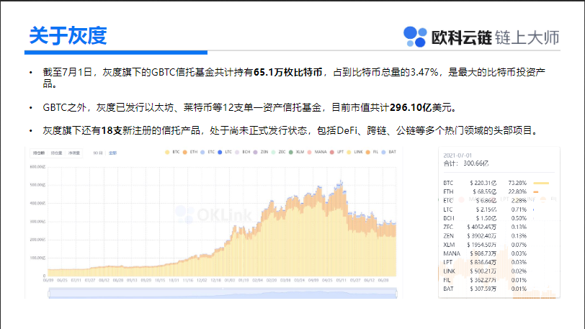Click the MANA $ 986.73万 row in the tooltip
Viewport: 585px width, 329px height.
point(485,253)
